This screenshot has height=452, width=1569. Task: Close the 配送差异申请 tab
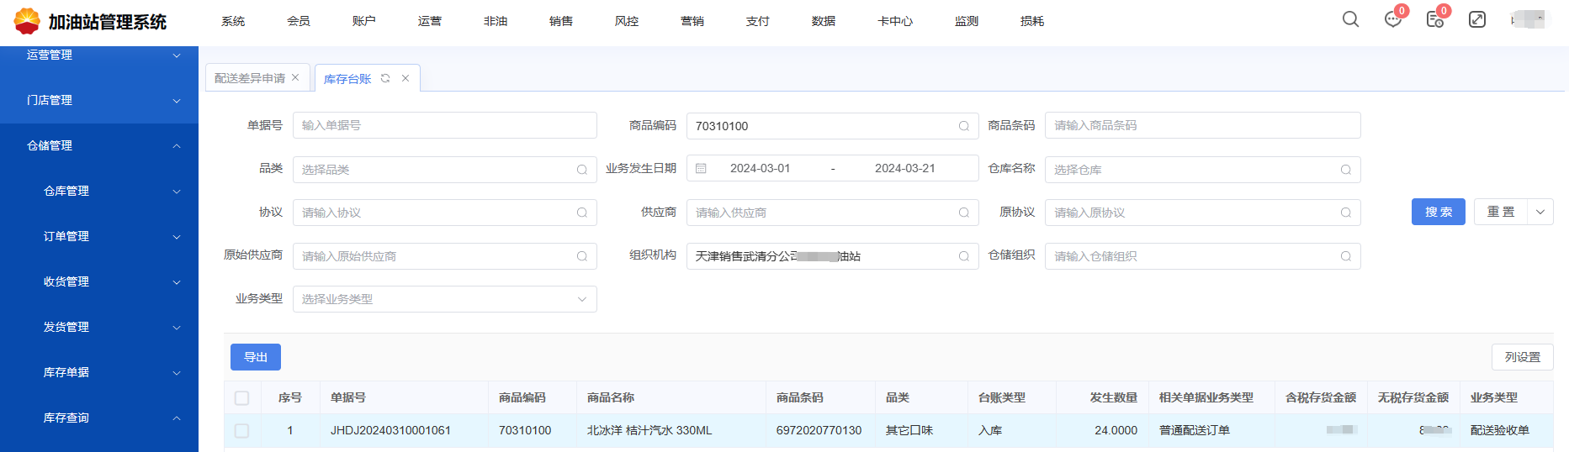click(x=295, y=78)
